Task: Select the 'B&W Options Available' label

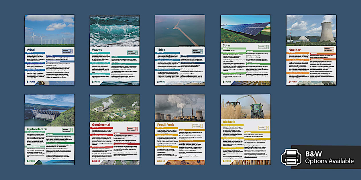Action: pyautogui.click(x=329, y=157)
